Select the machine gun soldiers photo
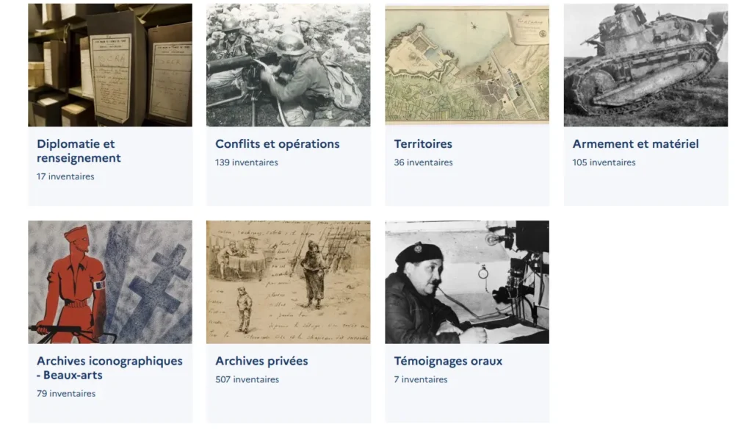The image size is (752, 430). point(288,65)
